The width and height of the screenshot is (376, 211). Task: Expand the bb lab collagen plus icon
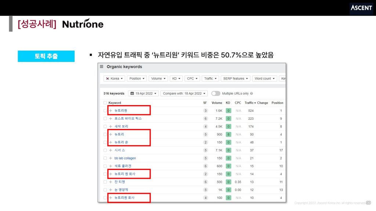tap(111, 158)
